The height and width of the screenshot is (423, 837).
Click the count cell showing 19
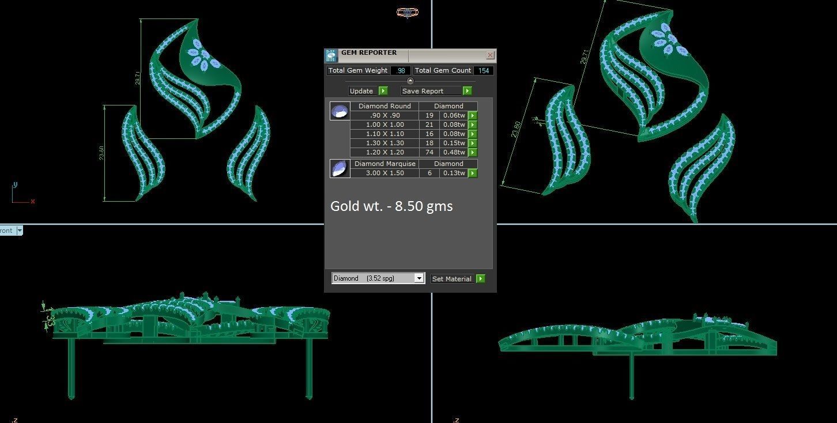(429, 115)
